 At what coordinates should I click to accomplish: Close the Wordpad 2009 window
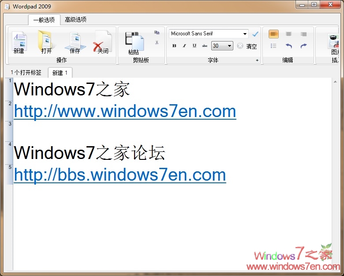click(331, 5)
